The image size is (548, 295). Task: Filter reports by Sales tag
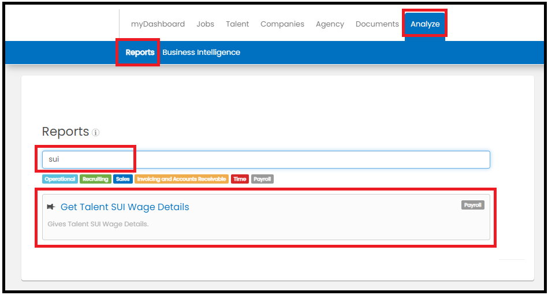122,179
